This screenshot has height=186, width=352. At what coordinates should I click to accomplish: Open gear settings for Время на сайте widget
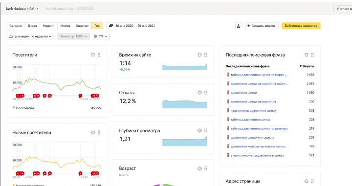click(199, 55)
